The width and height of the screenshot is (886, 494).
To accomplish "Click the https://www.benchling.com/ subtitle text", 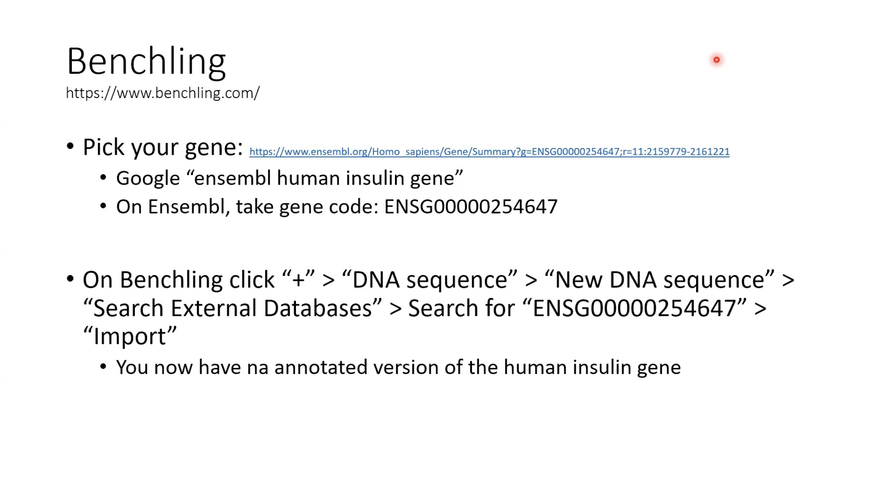I will [163, 93].
